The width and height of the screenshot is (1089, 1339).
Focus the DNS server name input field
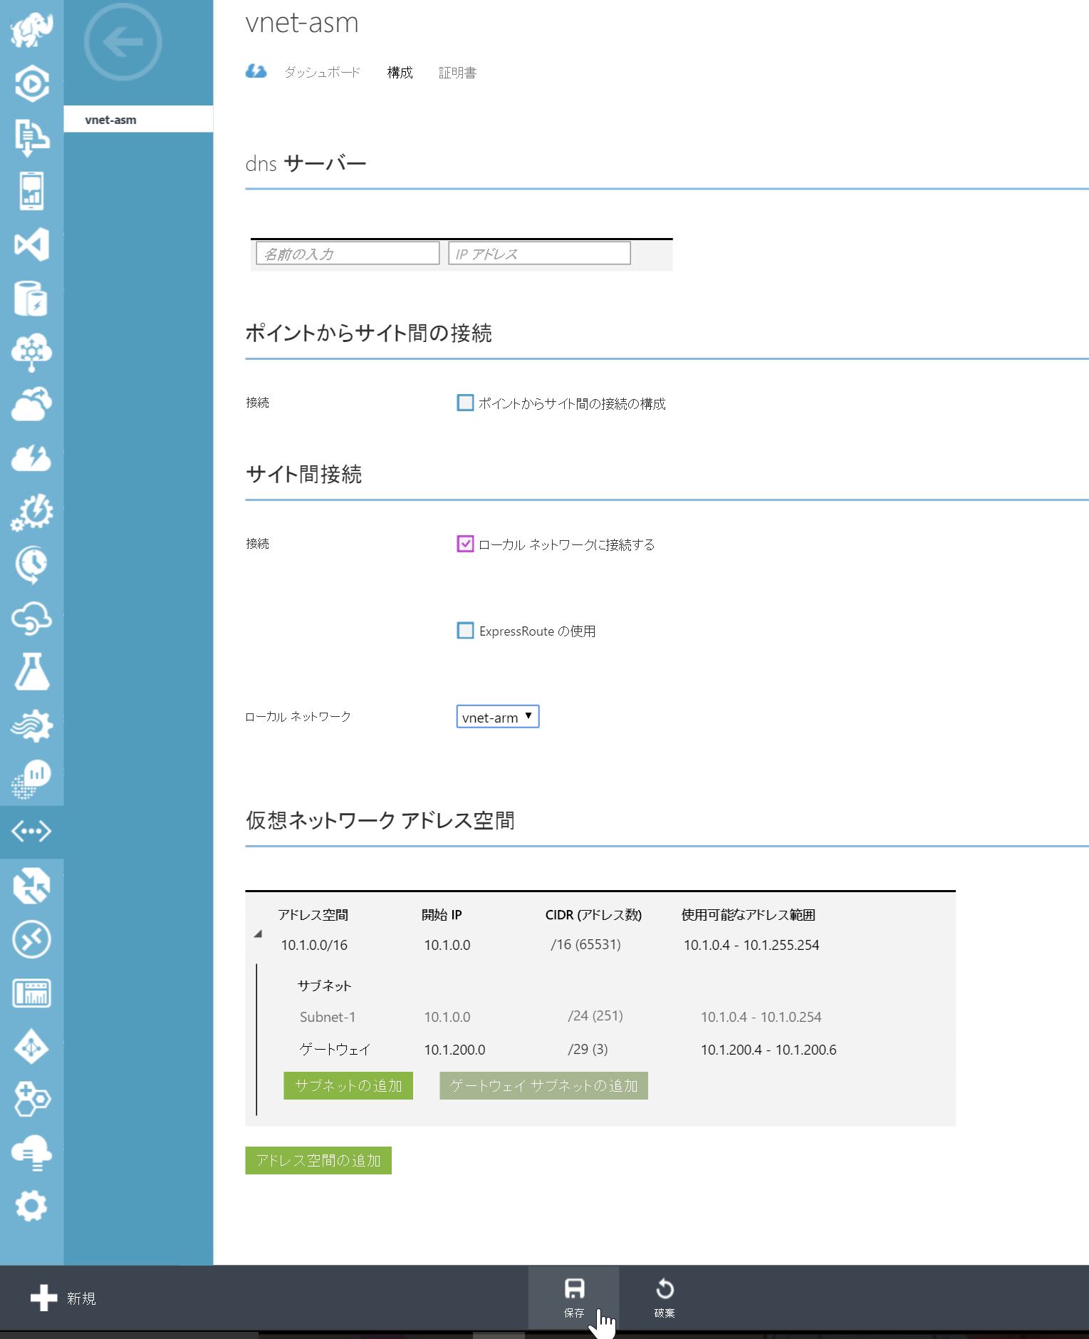pyautogui.click(x=348, y=253)
